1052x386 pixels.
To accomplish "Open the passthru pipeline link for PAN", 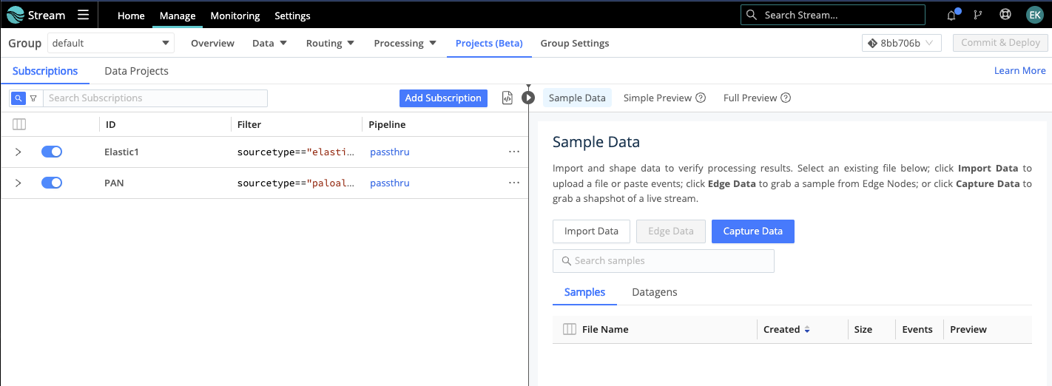I will [x=389, y=183].
